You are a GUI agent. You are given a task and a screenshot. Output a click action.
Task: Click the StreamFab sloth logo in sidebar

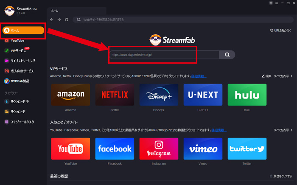(9, 11)
